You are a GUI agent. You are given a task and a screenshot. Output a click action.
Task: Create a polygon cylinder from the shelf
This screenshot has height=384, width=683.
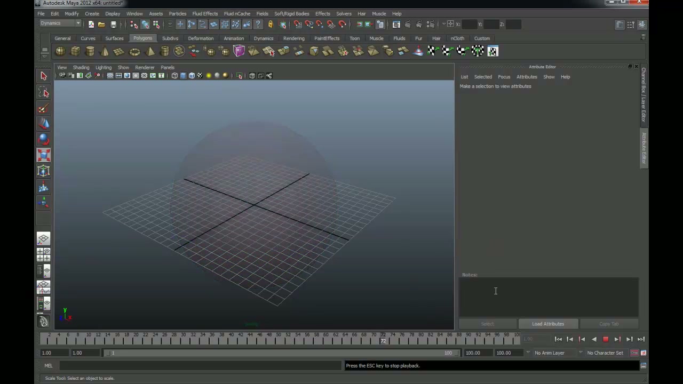point(90,51)
